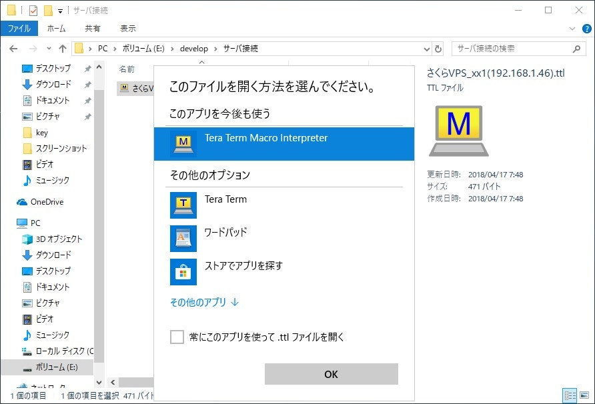Select the さくらVPS ttl file in list
This screenshot has height=404, width=595.
click(x=136, y=89)
